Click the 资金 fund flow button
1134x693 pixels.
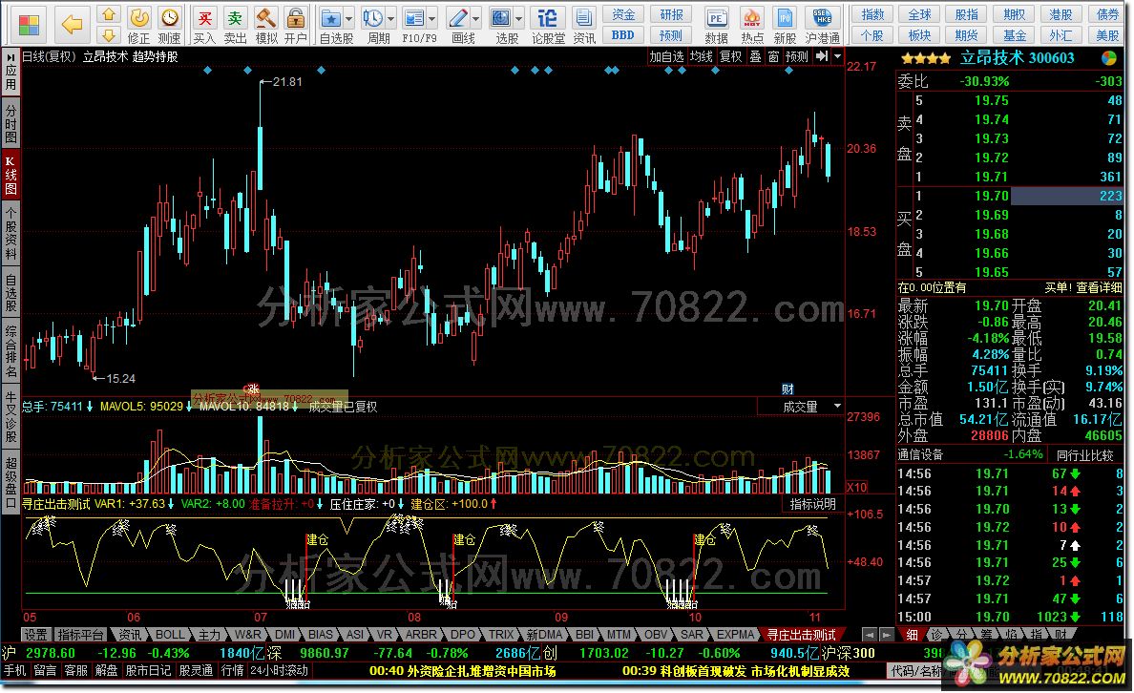pyautogui.click(x=622, y=14)
